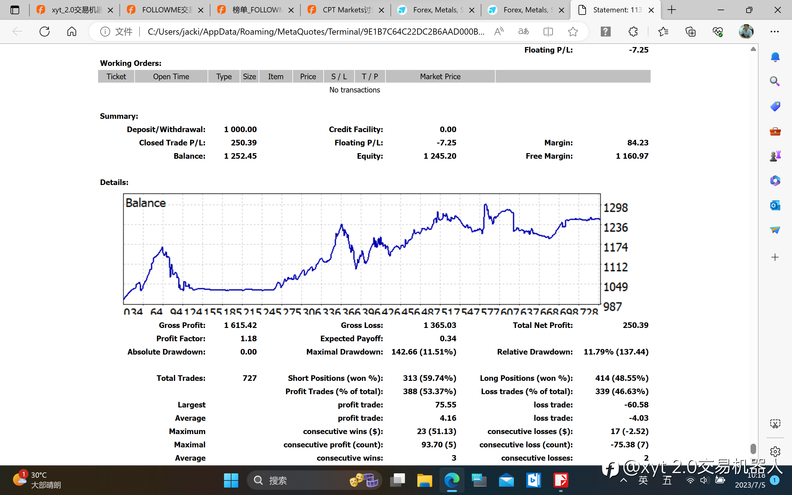The width and height of the screenshot is (792, 495).
Task: Click the Windows Start button
Action: [231, 480]
